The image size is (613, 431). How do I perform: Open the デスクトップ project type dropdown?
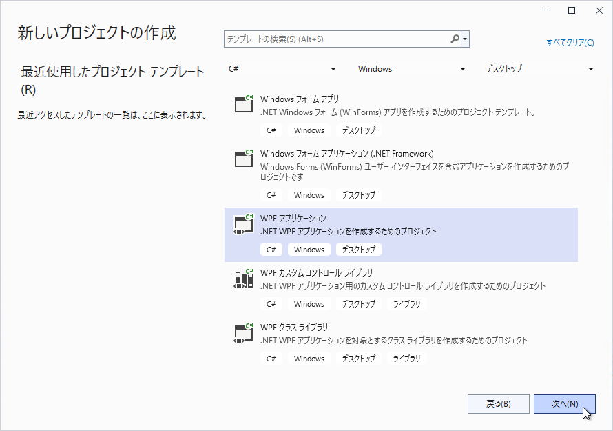click(x=539, y=69)
